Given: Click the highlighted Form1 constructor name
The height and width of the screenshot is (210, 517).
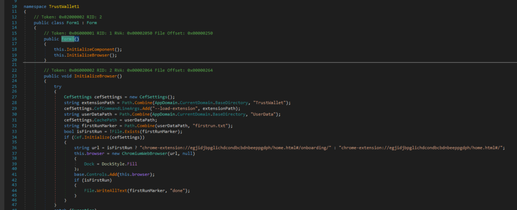Looking at the screenshot, I should pyautogui.click(x=68, y=39).
